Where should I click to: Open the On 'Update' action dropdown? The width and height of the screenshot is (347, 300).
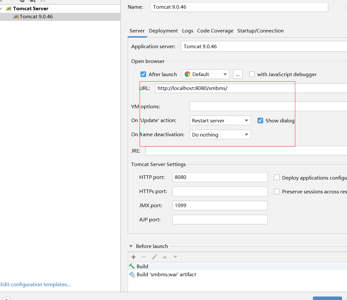tap(220, 120)
